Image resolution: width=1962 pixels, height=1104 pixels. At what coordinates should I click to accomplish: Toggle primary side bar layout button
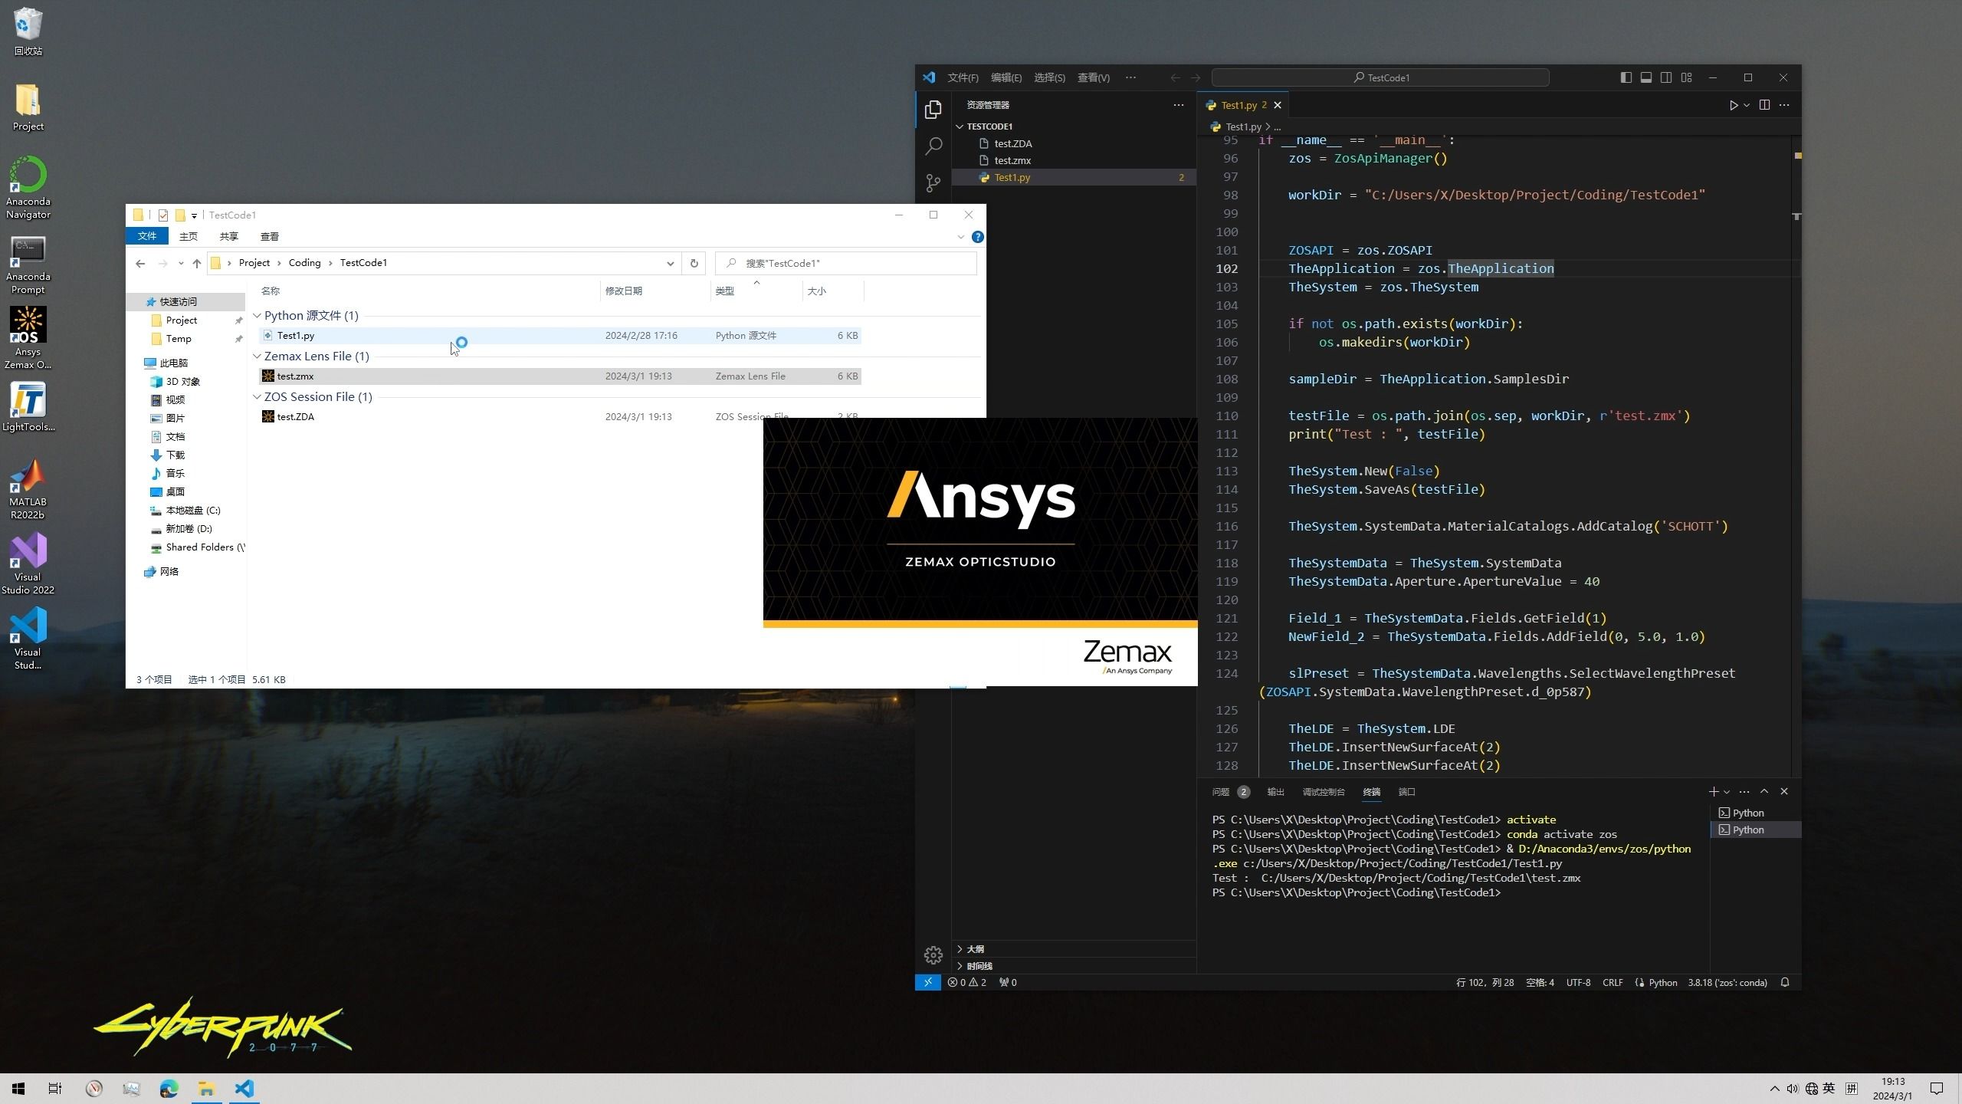[x=1626, y=77]
